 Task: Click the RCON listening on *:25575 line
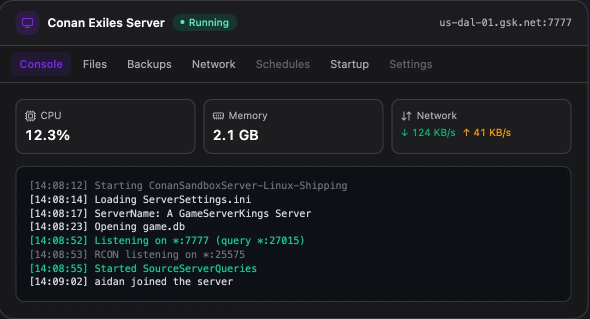137,254
